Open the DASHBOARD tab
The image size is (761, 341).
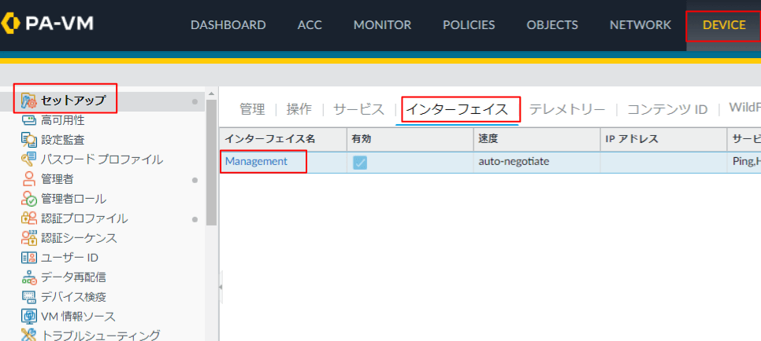[x=228, y=24]
